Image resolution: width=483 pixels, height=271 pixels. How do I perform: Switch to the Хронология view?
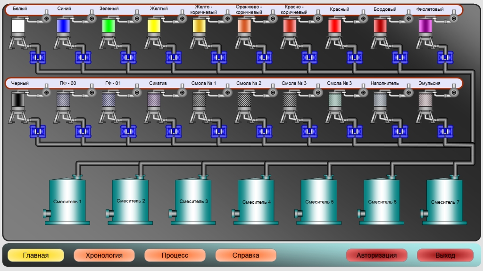point(104,255)
